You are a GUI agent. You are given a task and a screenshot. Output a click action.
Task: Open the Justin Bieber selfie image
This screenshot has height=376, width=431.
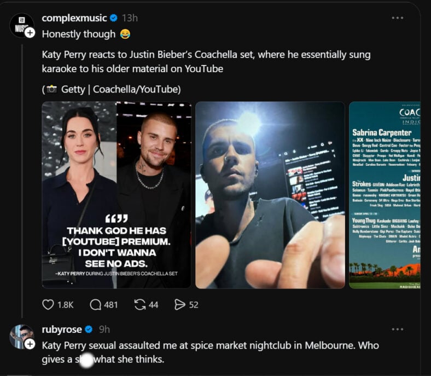(270, 195)
